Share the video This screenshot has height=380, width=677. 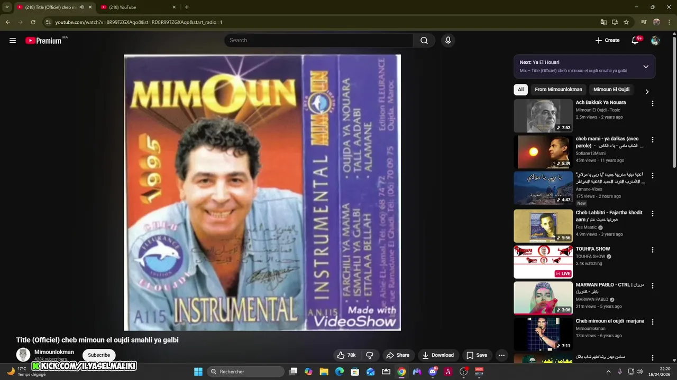click(x=398, y=355)
